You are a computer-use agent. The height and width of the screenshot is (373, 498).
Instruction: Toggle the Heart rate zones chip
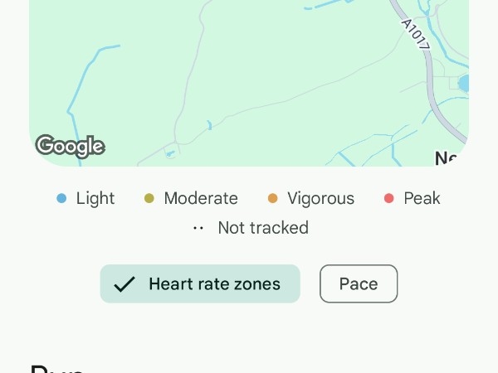pos(200,283)
